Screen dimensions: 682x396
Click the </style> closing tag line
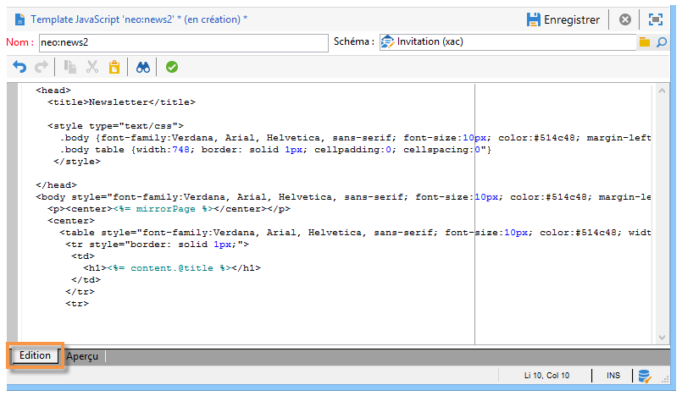[x=77, y=162]
